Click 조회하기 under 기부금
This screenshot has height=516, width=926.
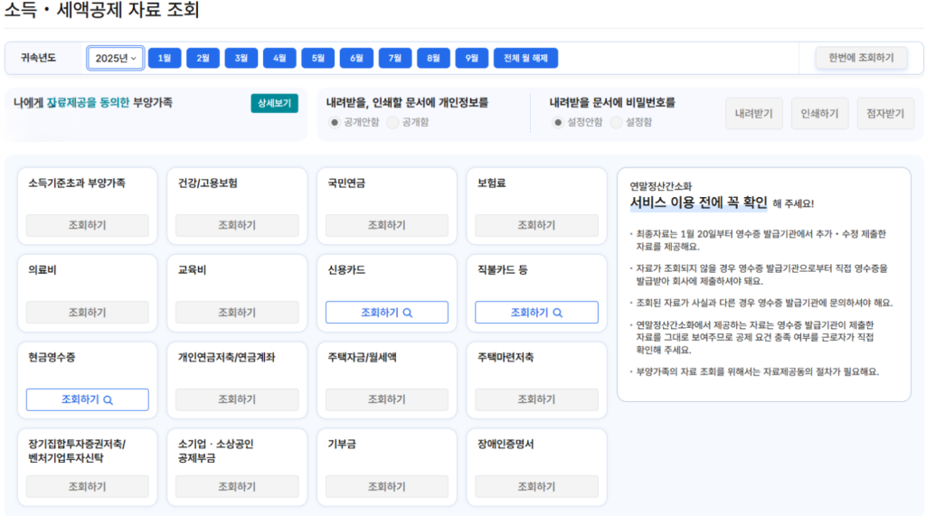coord(387,486)
